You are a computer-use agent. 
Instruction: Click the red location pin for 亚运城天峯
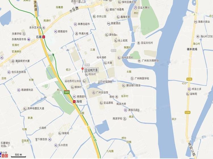pyautogui.click(x=82, y=70)
